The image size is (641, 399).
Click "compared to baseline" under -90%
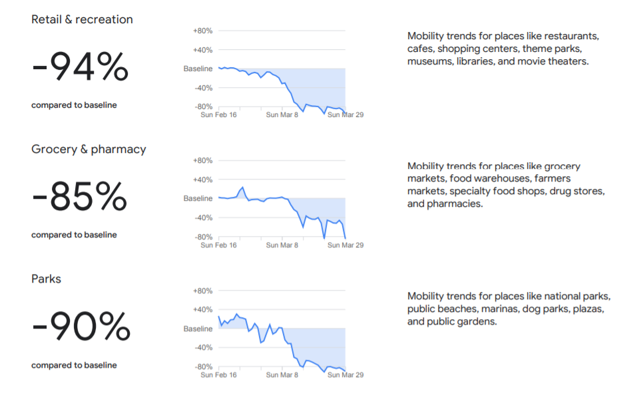(x=74, y=365)
